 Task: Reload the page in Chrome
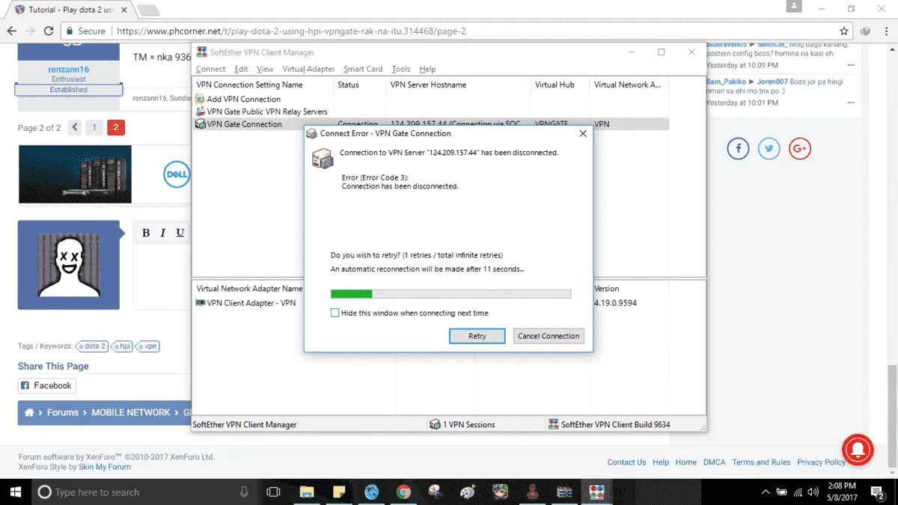(x=49, y=31)
